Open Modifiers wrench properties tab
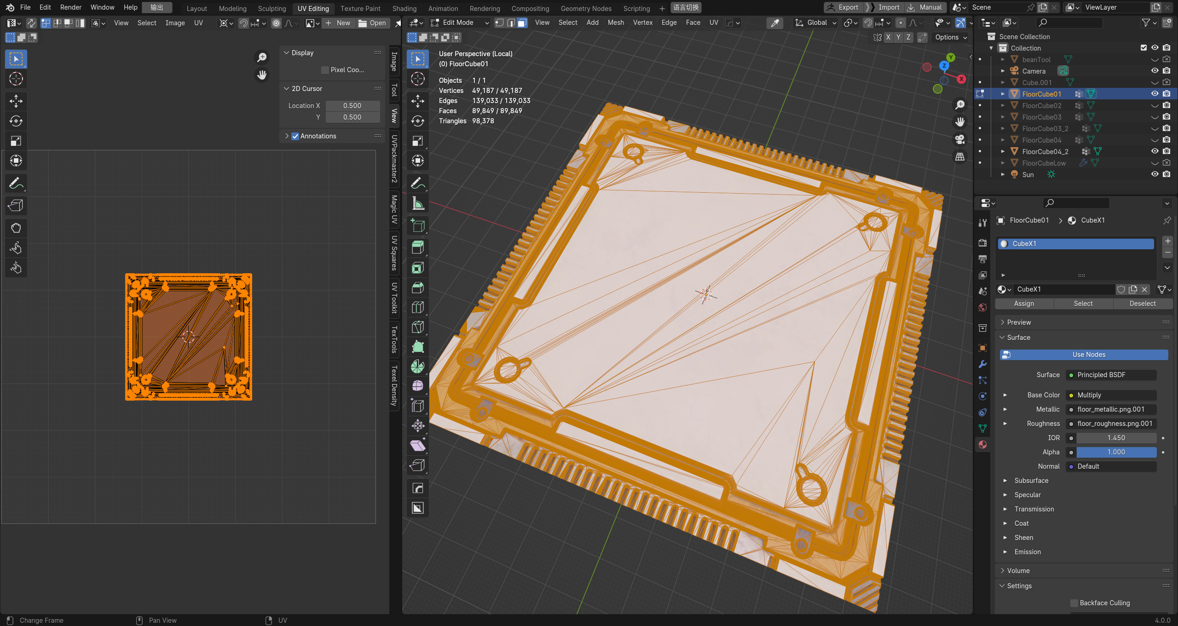The height and width of the screenshot is (626, 1178). tap(982, 364)
